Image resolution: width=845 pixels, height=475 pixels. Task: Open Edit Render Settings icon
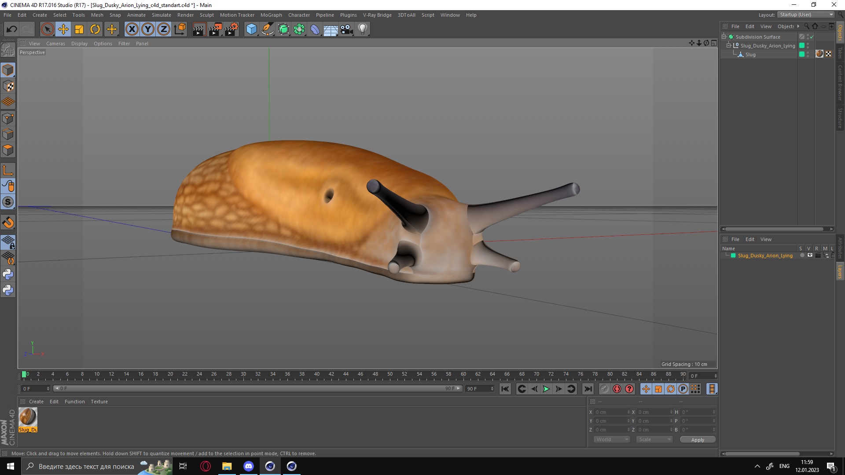pyautogui.click(x=231, y=29)
